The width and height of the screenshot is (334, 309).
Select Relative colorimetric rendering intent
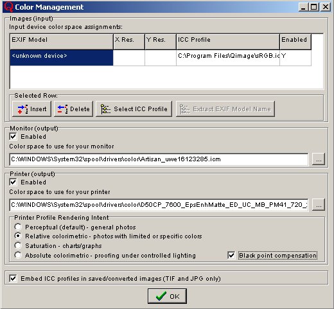pyautogui.click(x=18, y=236)
